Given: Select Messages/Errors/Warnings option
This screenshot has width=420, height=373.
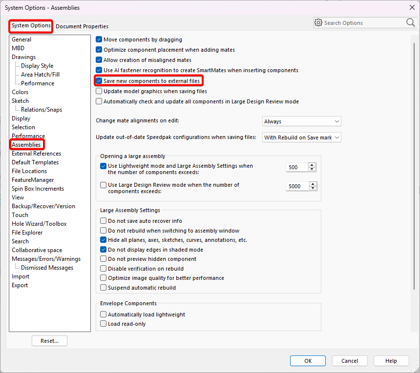Looking at the screenshot, I should [x=46, y=259].
